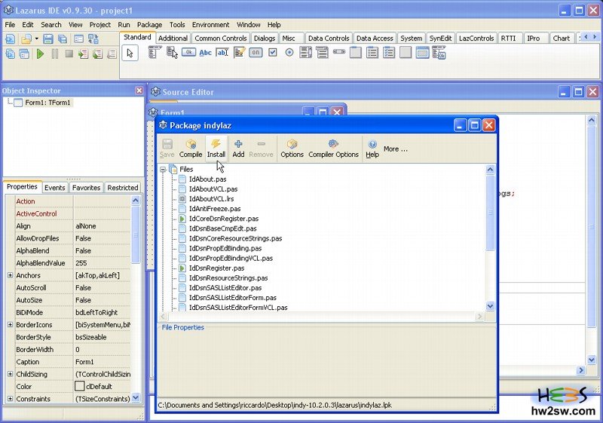Viewport: 603px width, 423px height.
Task: Select the TListBox component icon
Action: point(306,52)
